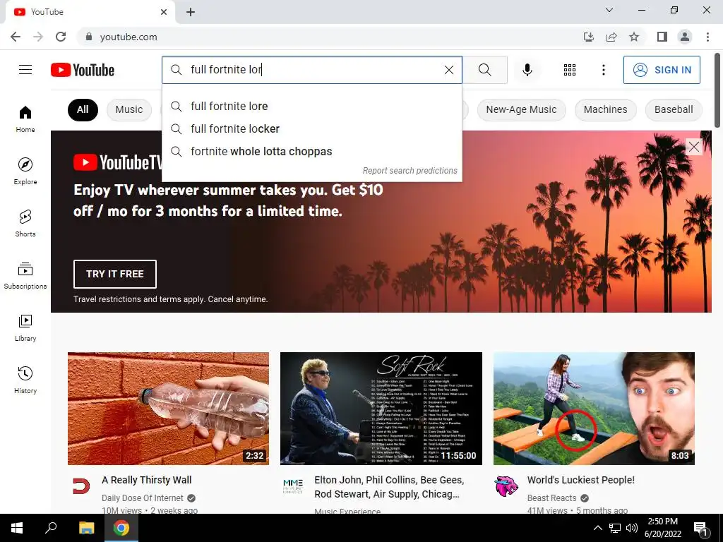Click Report search predictions link

[x=410, y=171]
